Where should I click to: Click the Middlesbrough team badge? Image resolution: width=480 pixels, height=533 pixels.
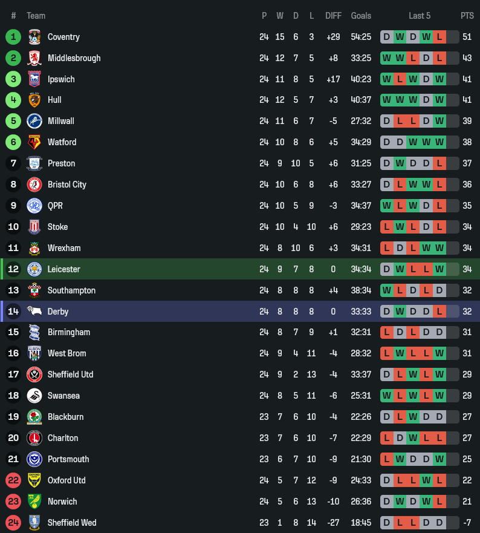click(34, 58)
